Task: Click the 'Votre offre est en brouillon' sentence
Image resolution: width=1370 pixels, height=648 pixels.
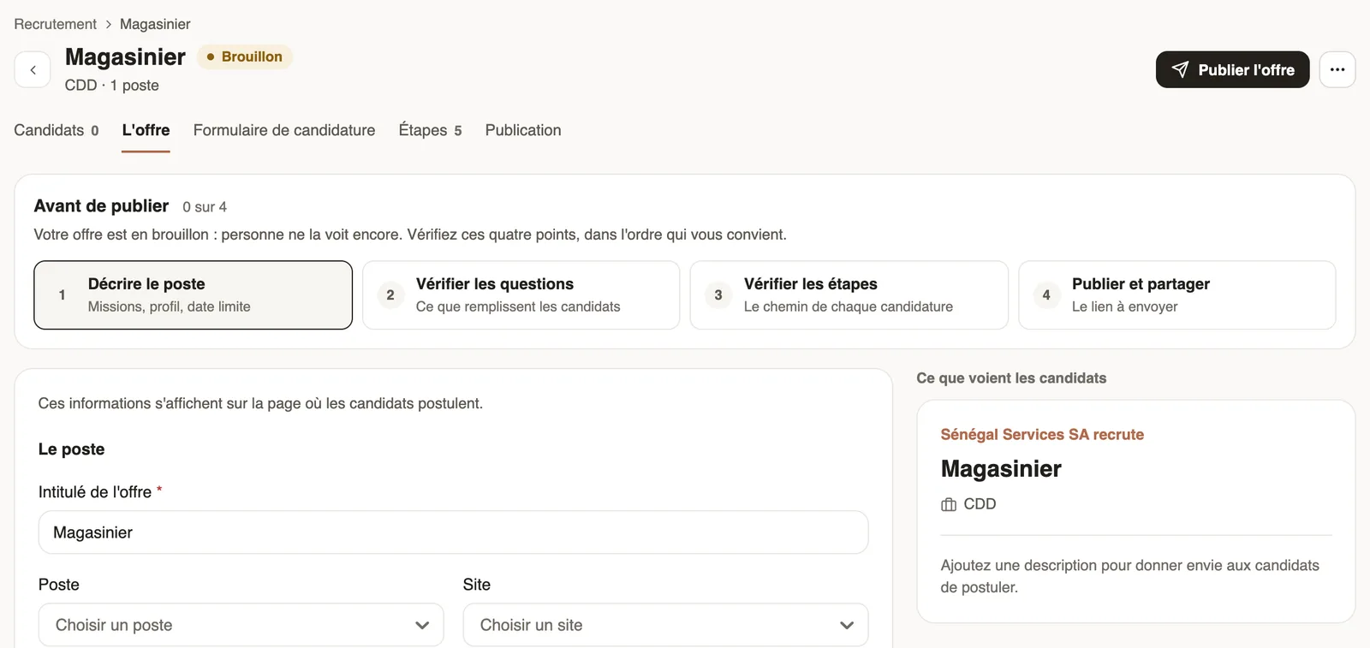Action: point(410,235)
